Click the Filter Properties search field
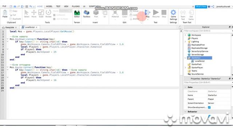The width and height of the screenshot is (233, 131). pos(208,83)
